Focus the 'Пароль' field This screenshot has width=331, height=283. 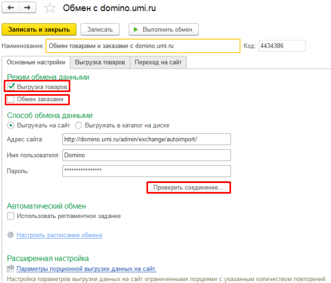coord(146,171)
